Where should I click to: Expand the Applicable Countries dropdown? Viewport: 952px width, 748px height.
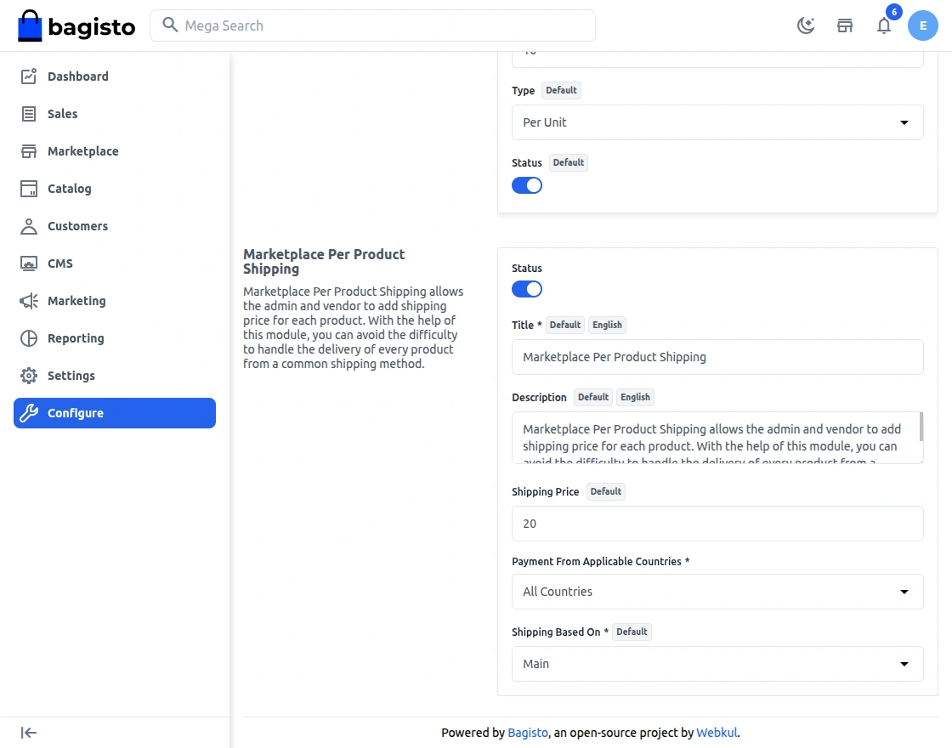click(x=717, y=592)
